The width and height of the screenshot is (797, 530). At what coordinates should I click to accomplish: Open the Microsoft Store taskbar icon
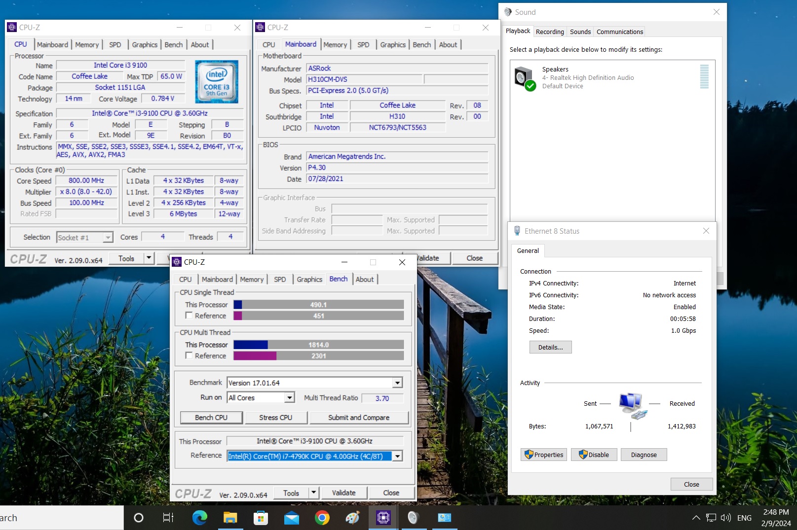261,518
